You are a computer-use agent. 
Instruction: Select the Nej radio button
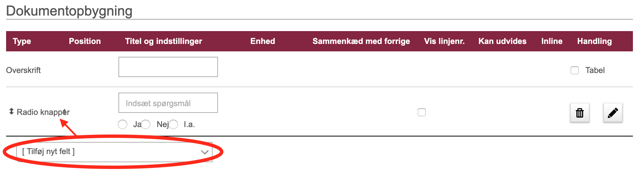[x=146, y=124]
